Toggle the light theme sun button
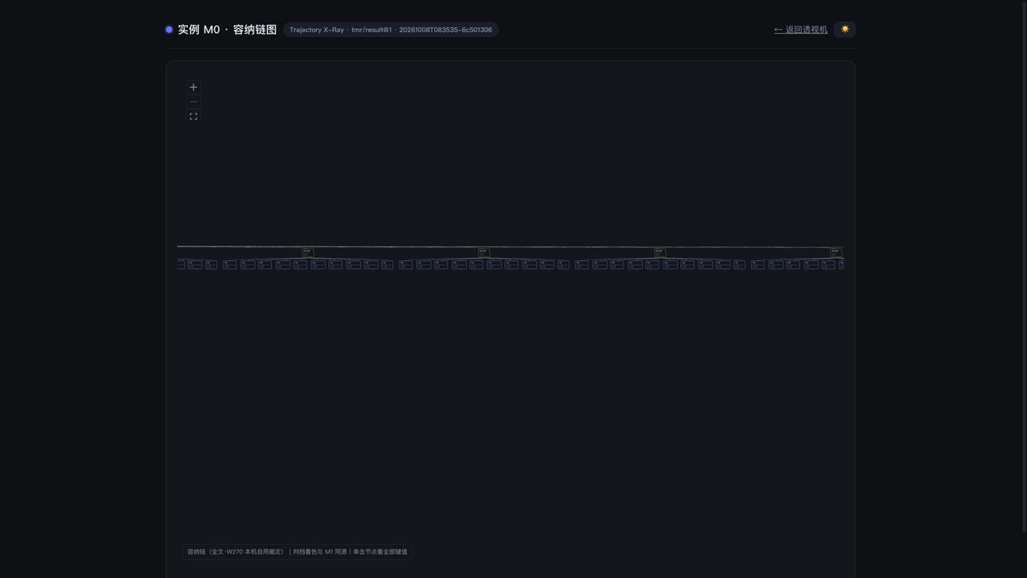The width and height of the screenshot is (1027, 578). [x=845, y=30]
